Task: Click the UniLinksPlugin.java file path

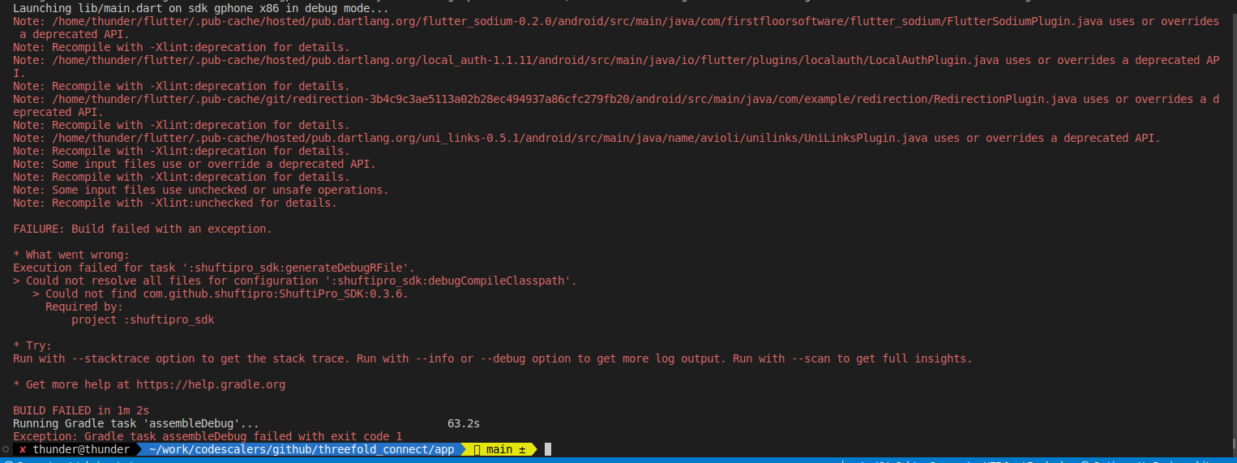Action: pos(490,138)
